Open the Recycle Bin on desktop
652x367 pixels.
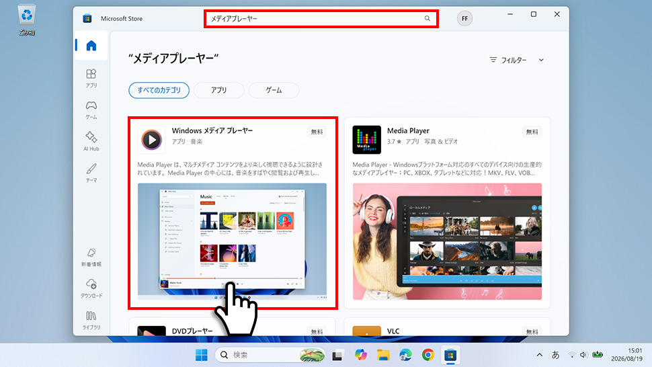pyautogui.click(x=27, y=20)
